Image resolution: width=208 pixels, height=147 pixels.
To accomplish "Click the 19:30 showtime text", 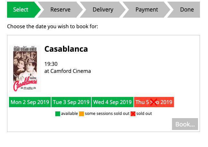I will [51, 64].
